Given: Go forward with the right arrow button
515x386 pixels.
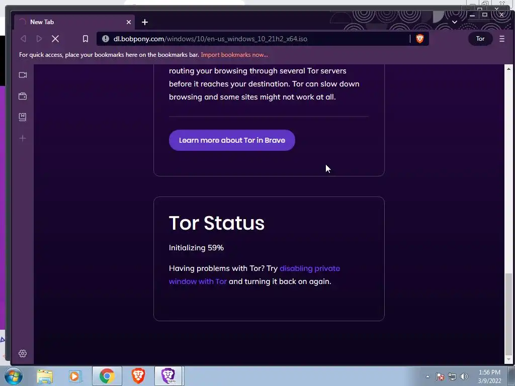Looking at the screenshot, I should point(39,39).
